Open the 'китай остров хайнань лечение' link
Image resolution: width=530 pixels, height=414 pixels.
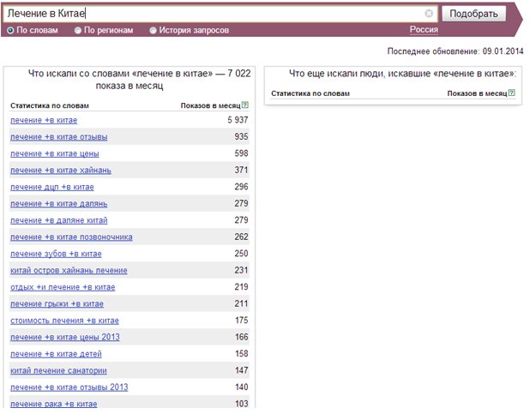[69, 270]
